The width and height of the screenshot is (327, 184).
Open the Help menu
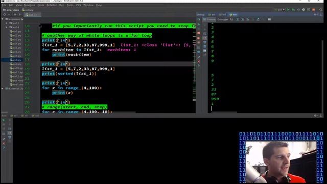(x=99, y=5)
